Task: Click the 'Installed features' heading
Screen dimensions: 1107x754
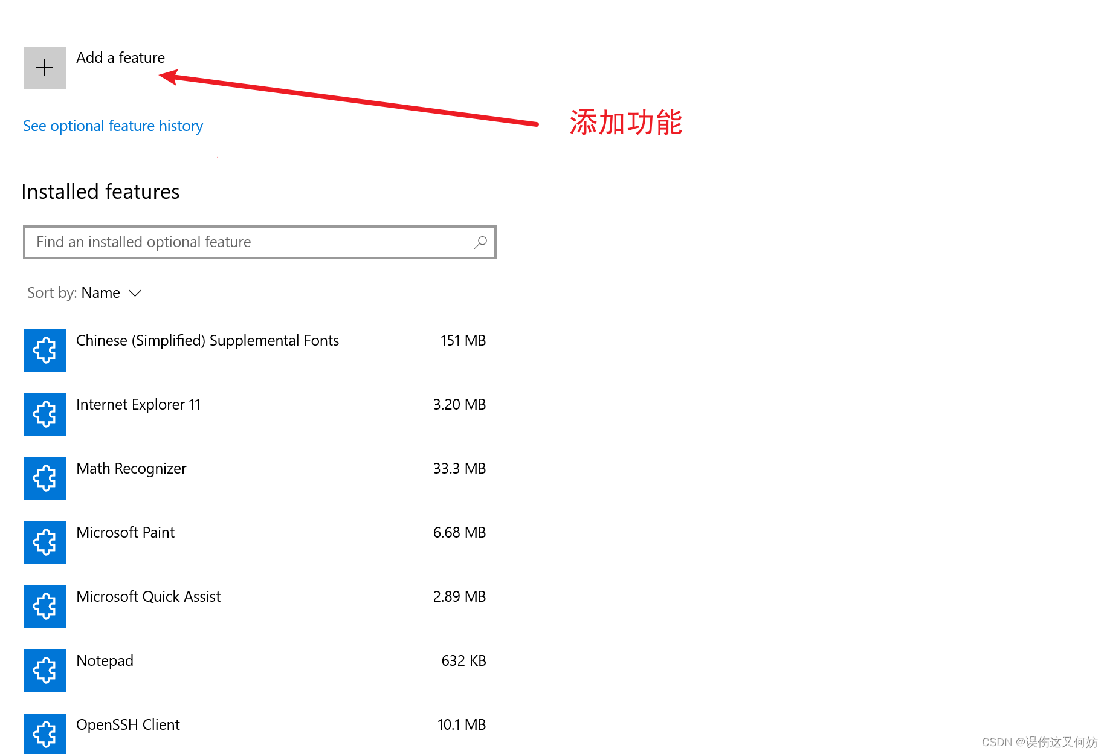Action: (x=100, y=192)
